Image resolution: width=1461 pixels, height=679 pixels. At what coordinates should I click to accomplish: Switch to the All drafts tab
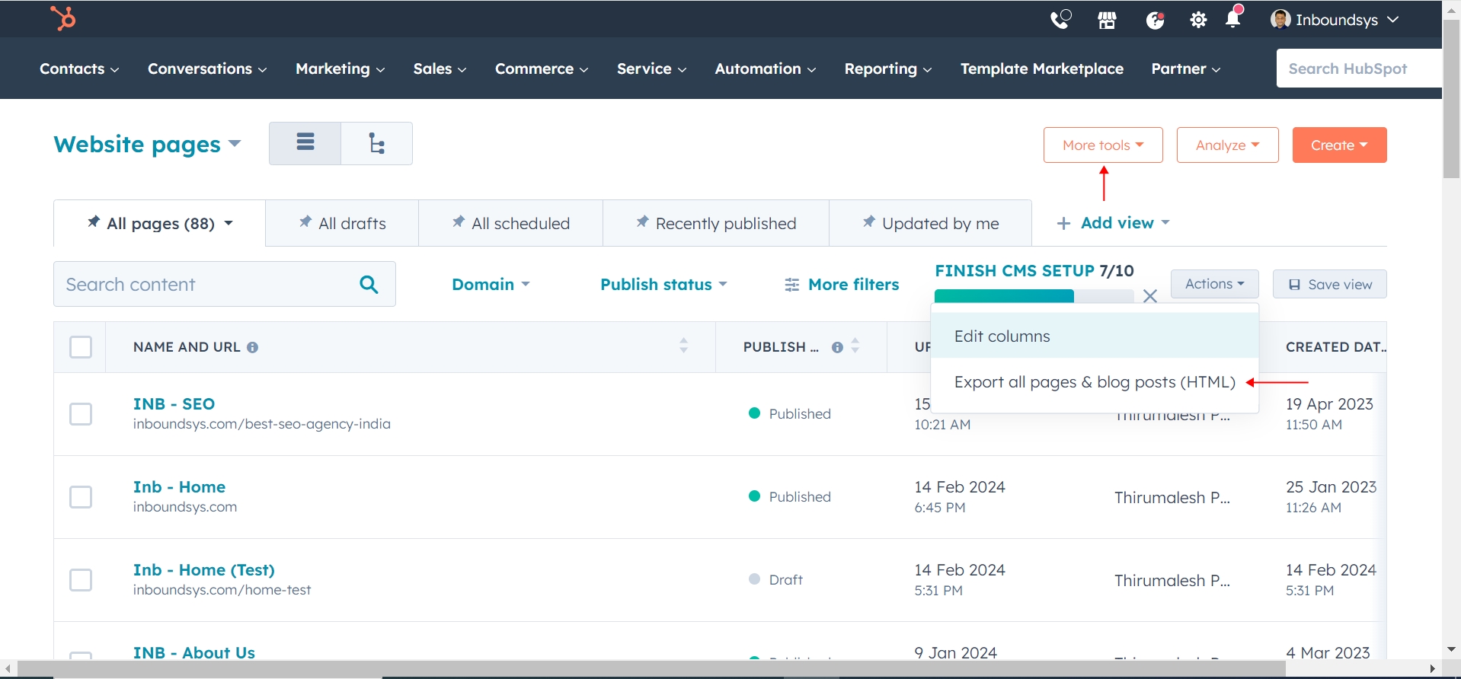tap(342, 223)
